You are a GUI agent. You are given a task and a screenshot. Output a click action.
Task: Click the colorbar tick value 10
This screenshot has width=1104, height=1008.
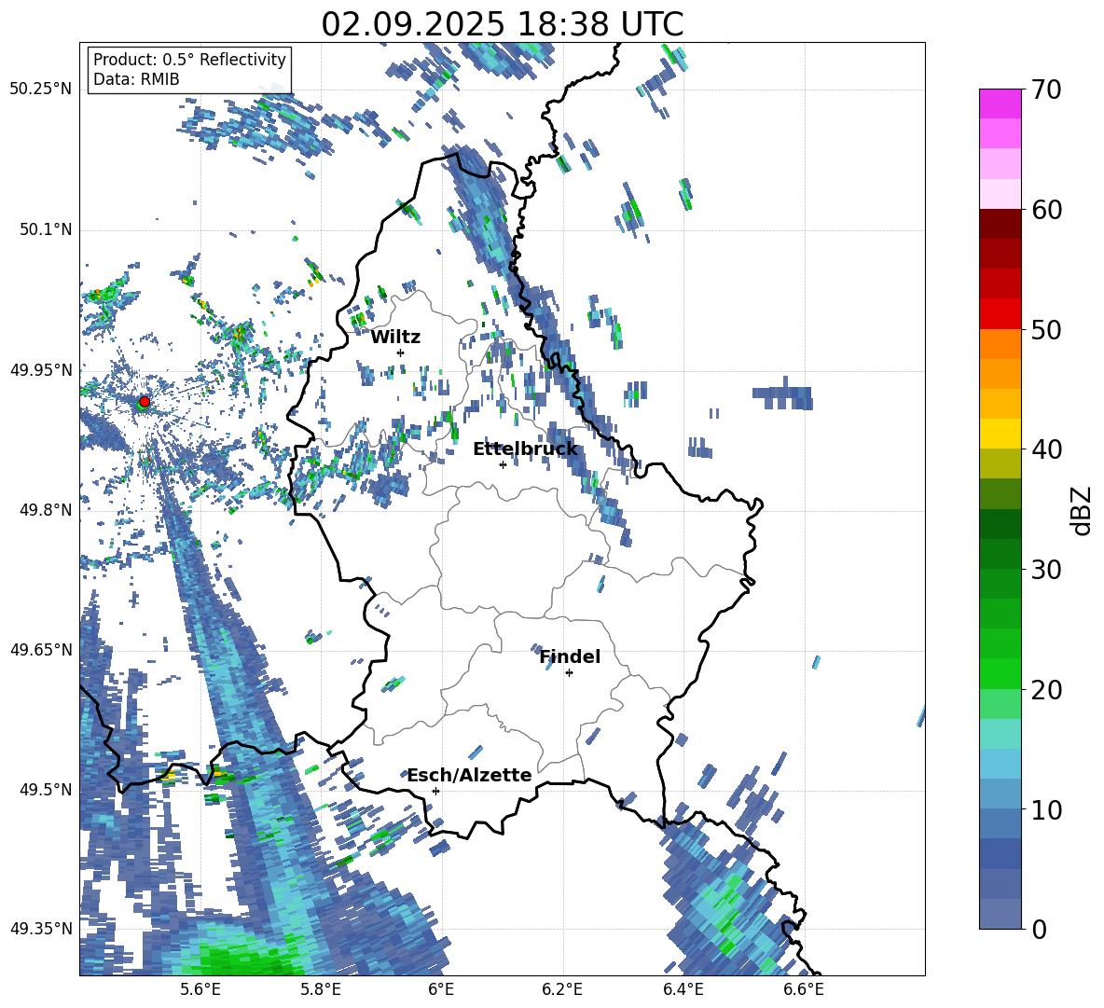coord(1046,809)
